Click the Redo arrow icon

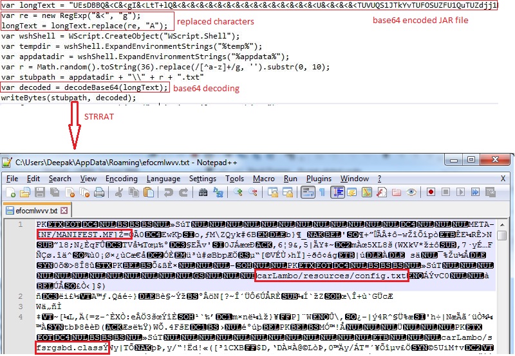coord(183,192)
